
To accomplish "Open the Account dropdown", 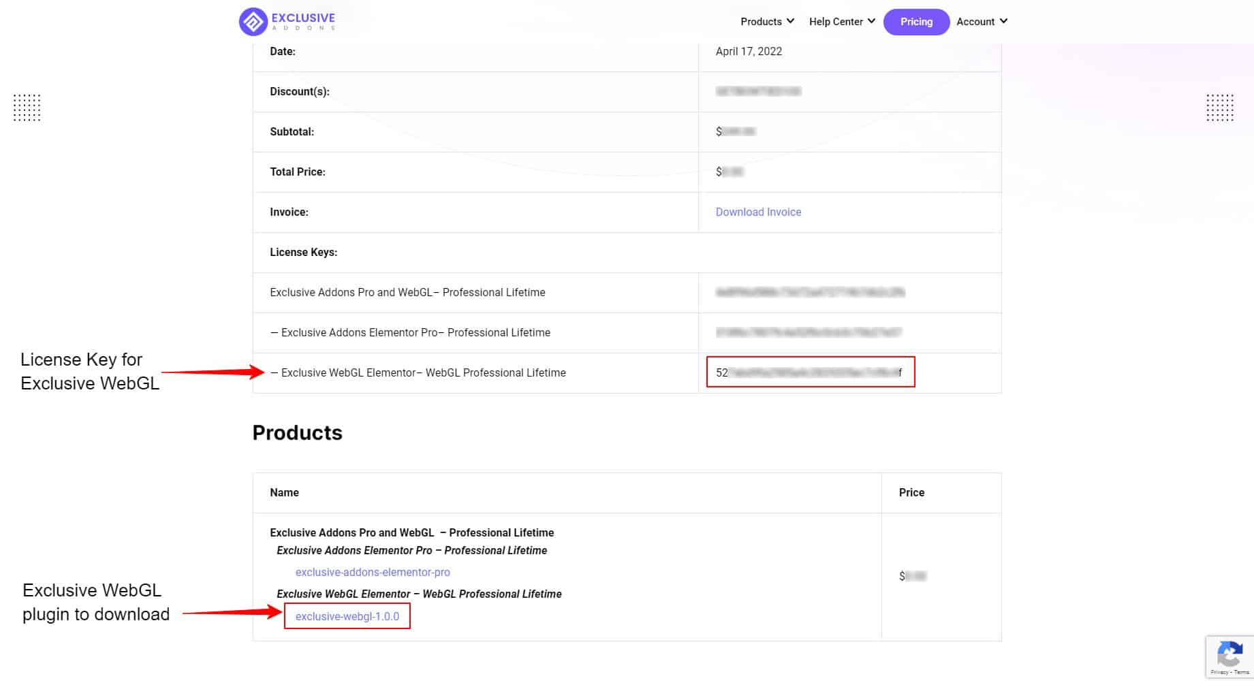I will click(982, 22).
